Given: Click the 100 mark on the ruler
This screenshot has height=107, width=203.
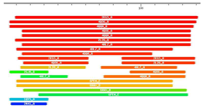Looking at the screenshot, I should [x=141, y=4].
